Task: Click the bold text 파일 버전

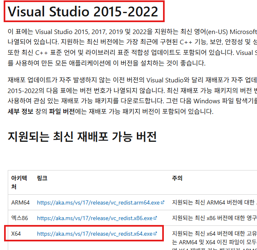Action: (x=62, y=111)
